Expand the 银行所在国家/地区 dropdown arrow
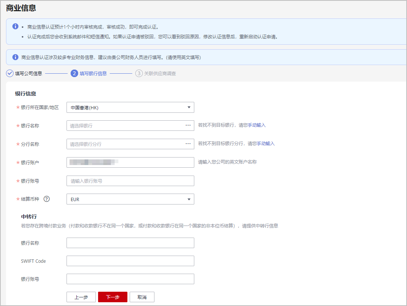This screenshot has height=306, width=407. (x=189, y=108)
